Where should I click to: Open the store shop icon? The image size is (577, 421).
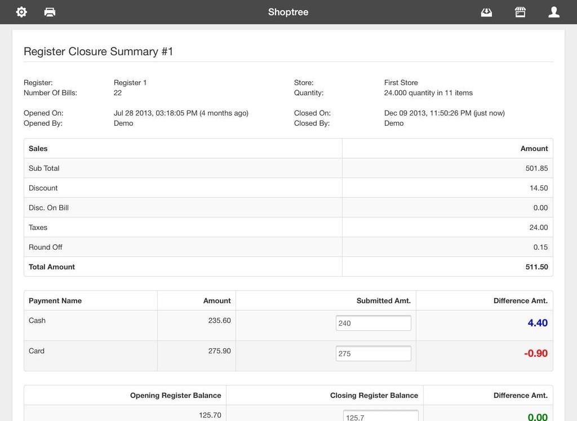(x=520, y=12)
